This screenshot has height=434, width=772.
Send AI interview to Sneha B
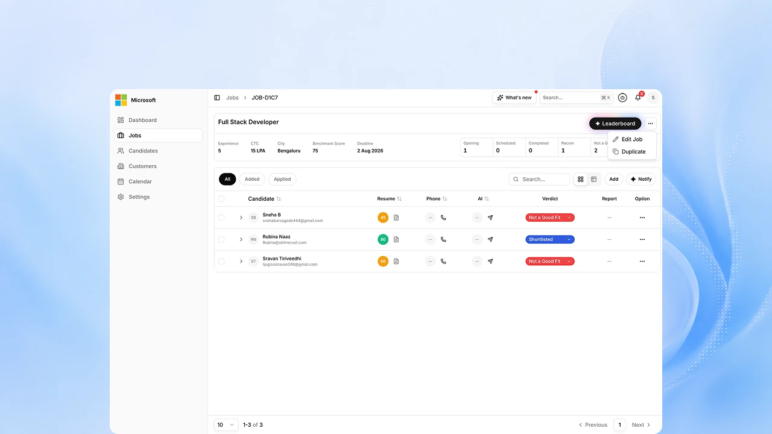coord(490,218)
